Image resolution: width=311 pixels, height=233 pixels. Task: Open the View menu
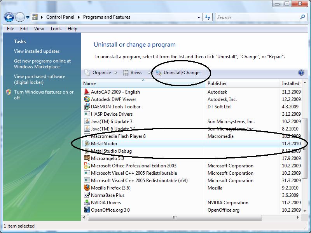(x=39, y=29)
